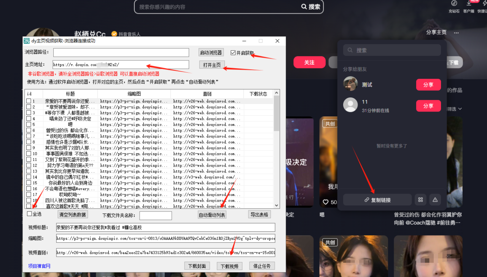Click the 客户端 download icon
Viewport: 487px width, 277px height.
coord(469,3)
